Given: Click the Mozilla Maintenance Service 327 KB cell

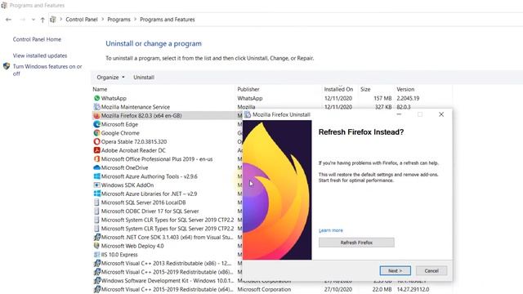Looking at the screenshot, I should 383,107.
